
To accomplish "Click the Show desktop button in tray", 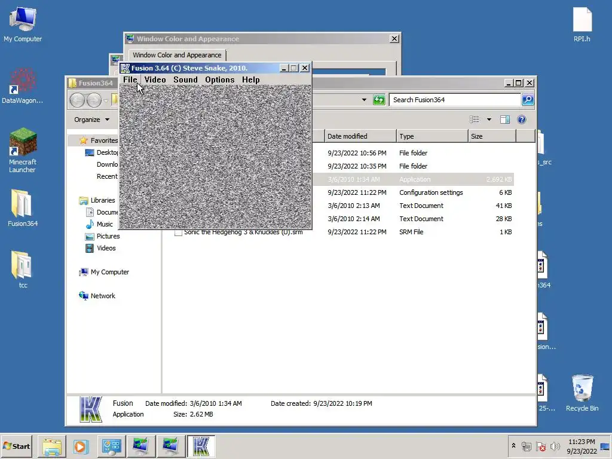I will 605,446.
